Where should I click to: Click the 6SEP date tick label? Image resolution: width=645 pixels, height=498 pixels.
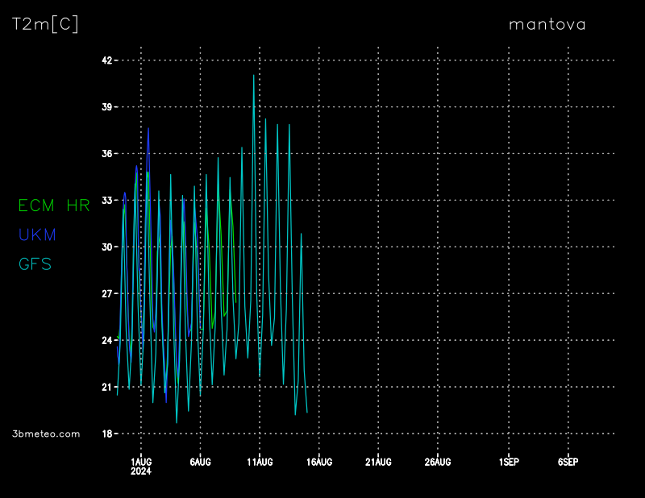568,462
